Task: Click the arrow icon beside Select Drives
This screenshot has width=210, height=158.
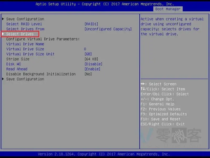Action: pyautogui.click(x=3, y=34)
